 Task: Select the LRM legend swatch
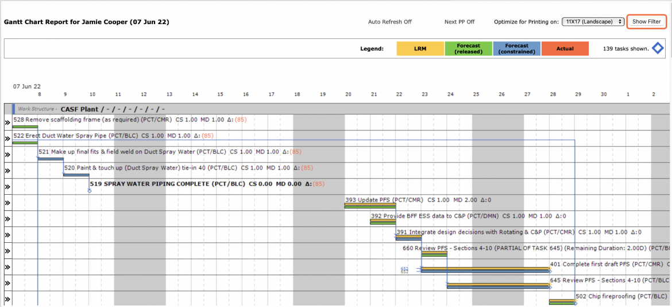tap(420, 49)
